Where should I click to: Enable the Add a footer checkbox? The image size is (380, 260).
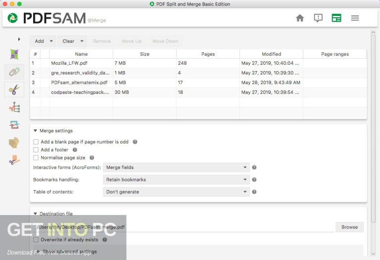coord(36,150)
